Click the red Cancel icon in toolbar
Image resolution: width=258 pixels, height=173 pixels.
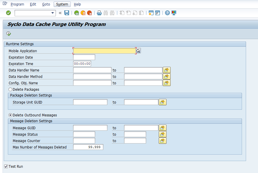[x=89, y=13]
